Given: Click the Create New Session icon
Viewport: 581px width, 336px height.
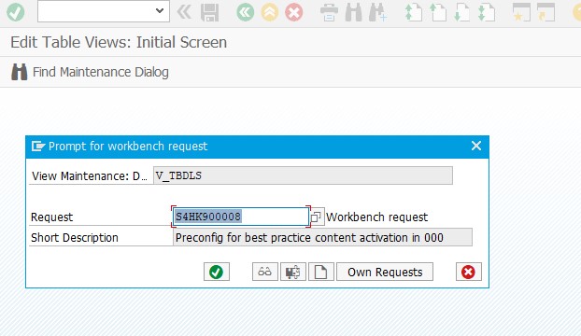Looking at the screenshot, I should (x=521, y=12).
